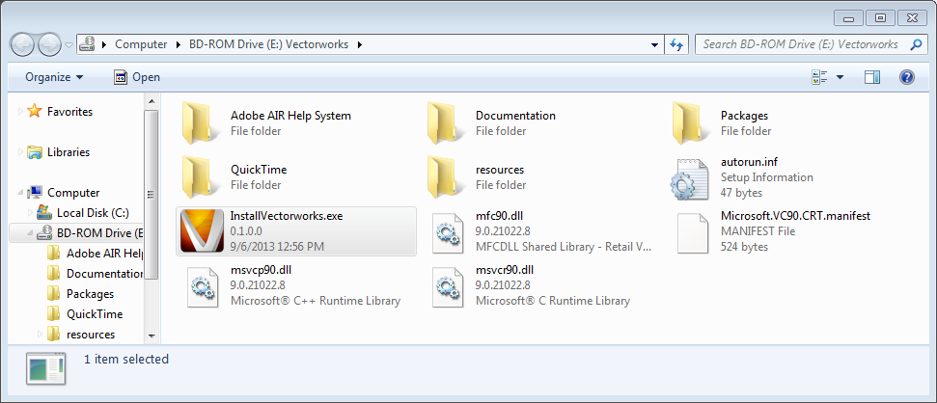
Task: Select the msvcr90.dll file icon
Action: pyautogui.click(x=447, y=285)
